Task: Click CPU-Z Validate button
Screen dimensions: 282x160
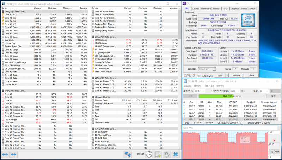Action: [236, 75]
